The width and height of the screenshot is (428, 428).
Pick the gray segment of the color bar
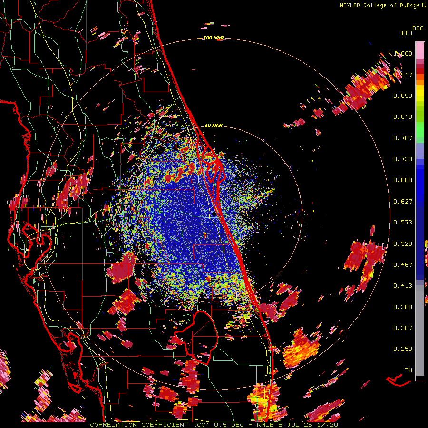[420, 331]
